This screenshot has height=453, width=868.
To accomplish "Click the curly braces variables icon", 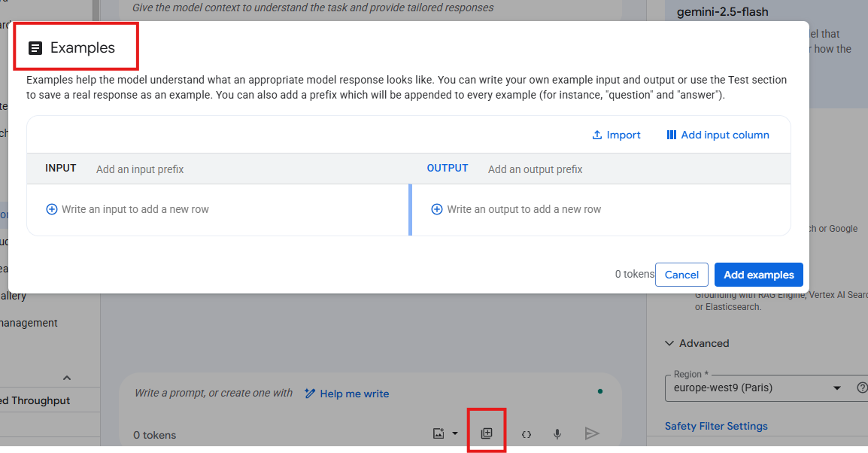I will coord(527,434).
